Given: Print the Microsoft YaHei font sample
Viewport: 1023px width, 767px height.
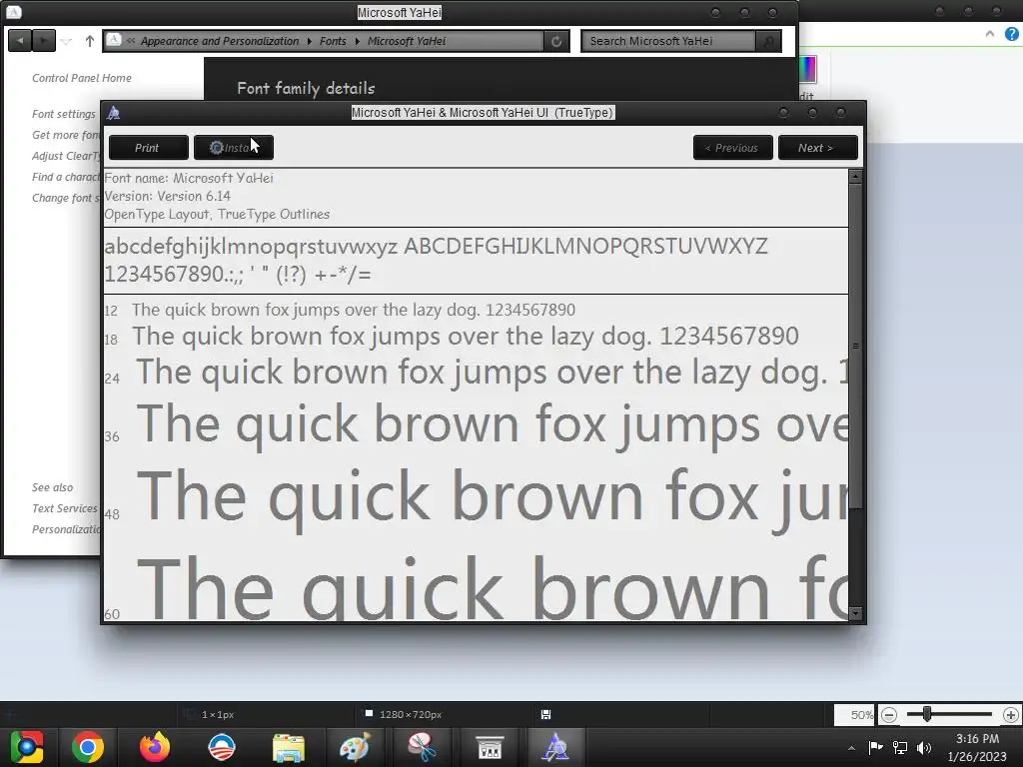Looking at the screenshot, I should [148, 148].
